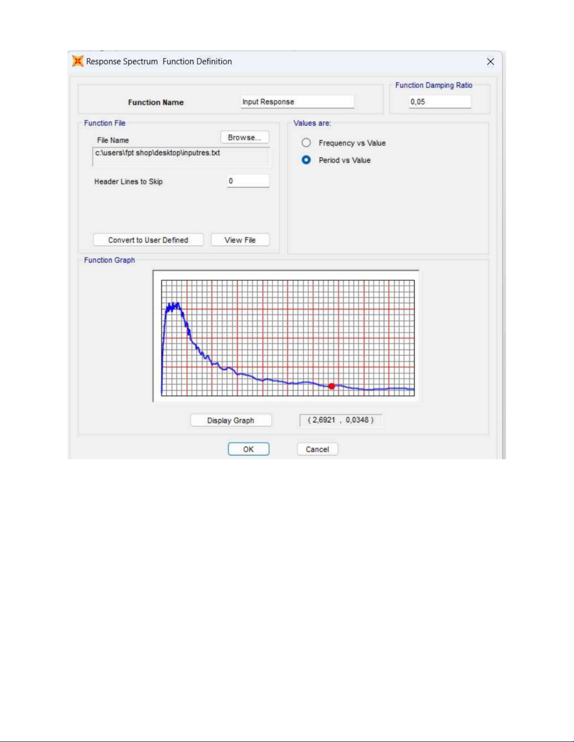Open the file with View File

pos(240,240)
